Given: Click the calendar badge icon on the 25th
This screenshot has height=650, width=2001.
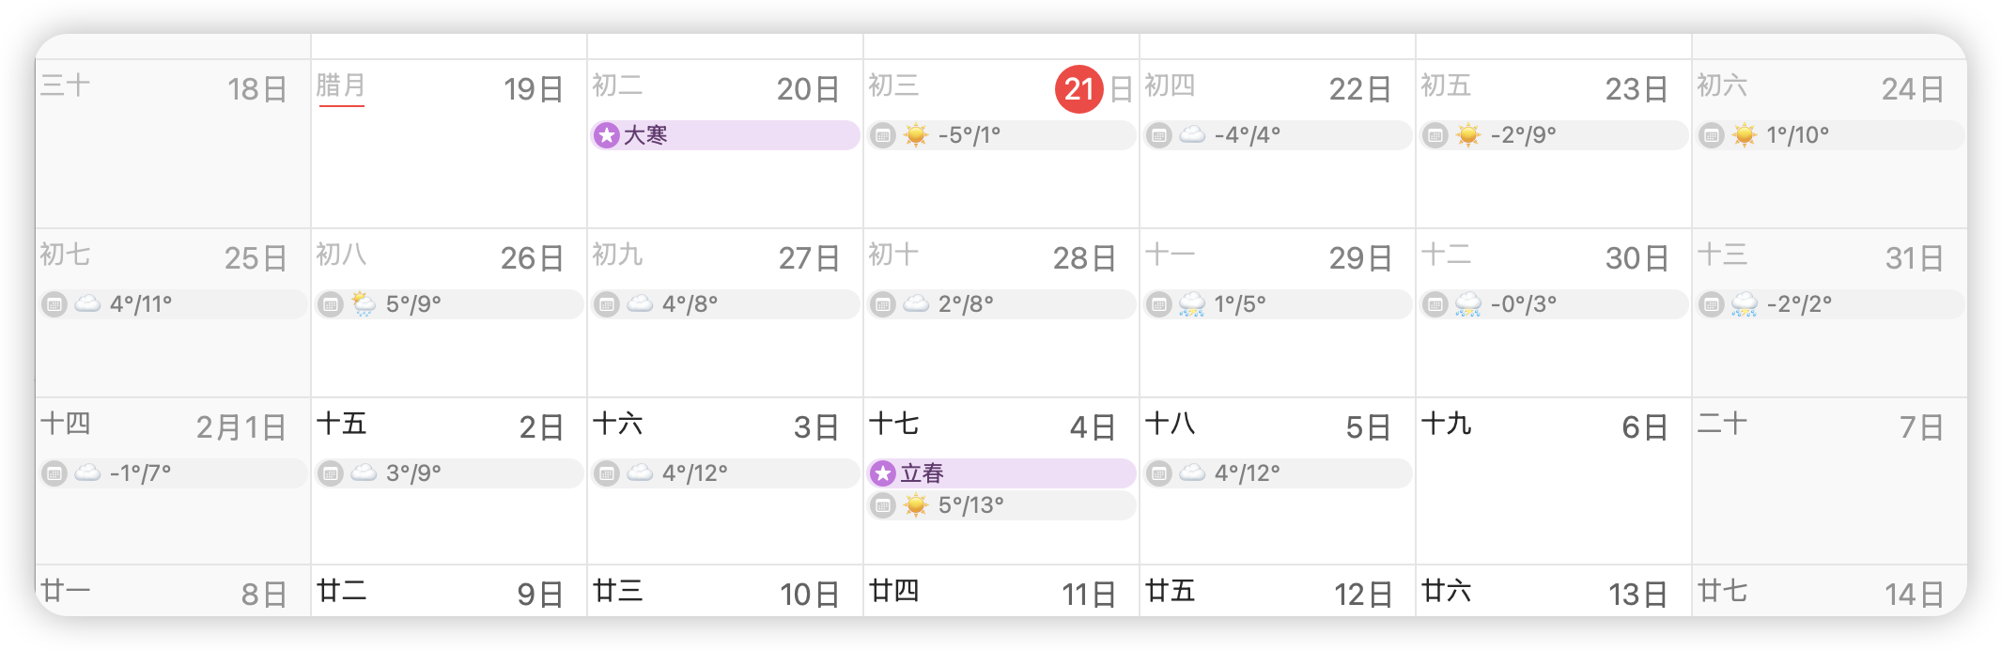Looking at the screenshot, I should pyautogui.click(x=54, y=304).
